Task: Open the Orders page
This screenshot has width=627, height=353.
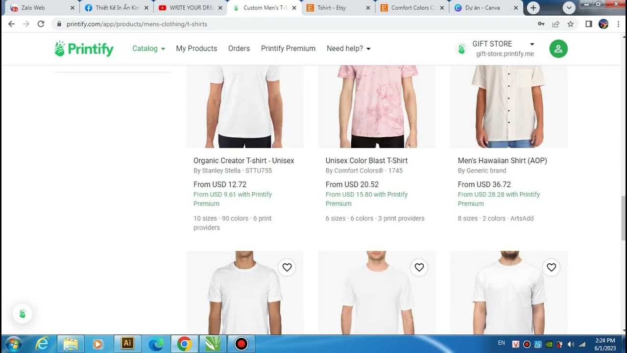Action: (239, 49)
